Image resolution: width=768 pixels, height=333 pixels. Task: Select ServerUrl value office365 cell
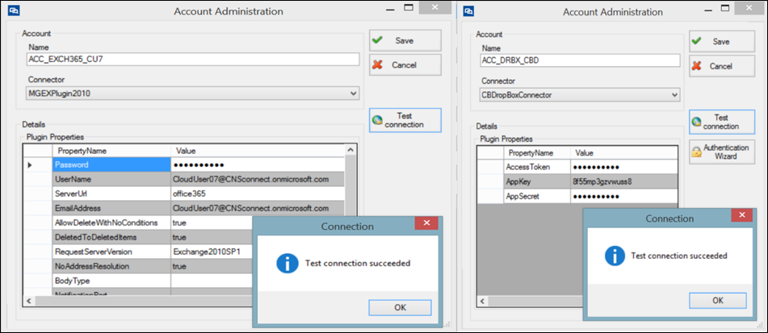258,194
